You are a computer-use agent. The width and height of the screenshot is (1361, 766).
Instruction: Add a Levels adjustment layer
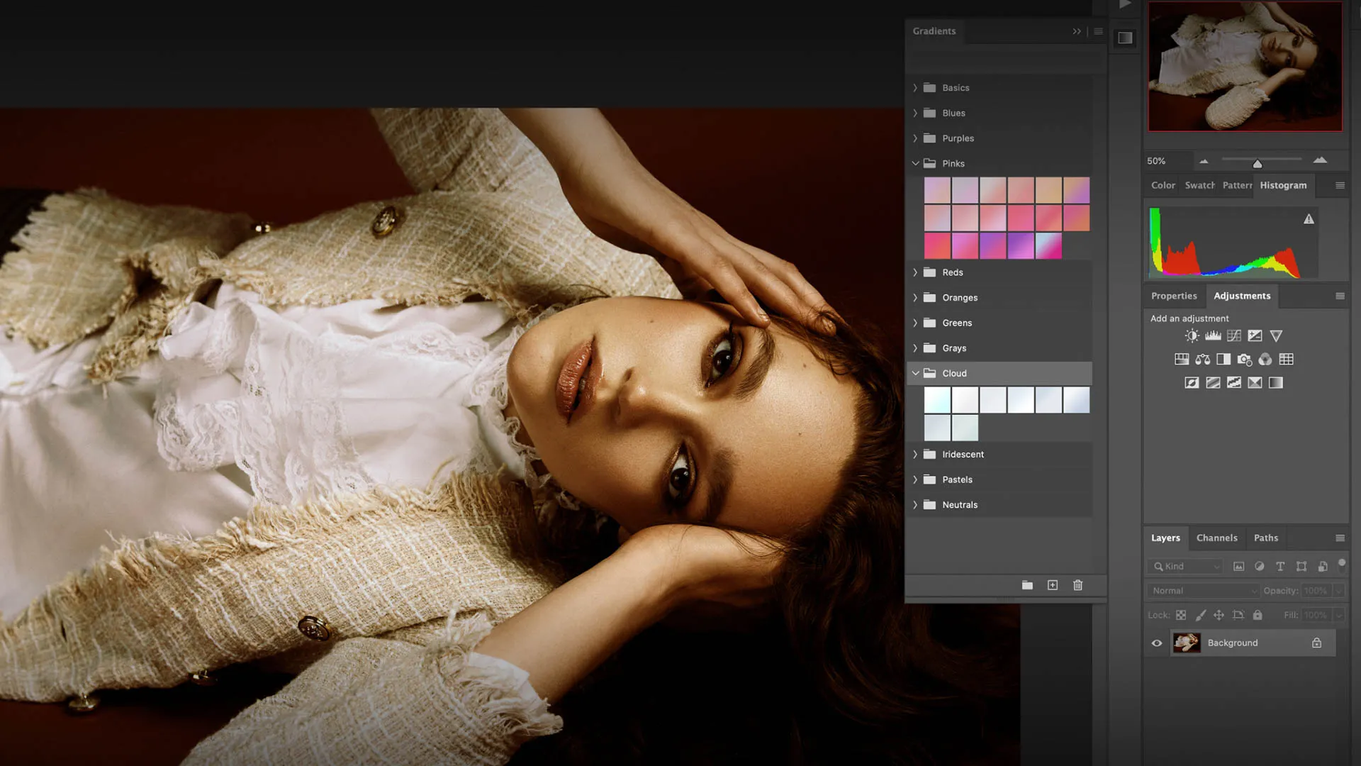pos(1213,336)
